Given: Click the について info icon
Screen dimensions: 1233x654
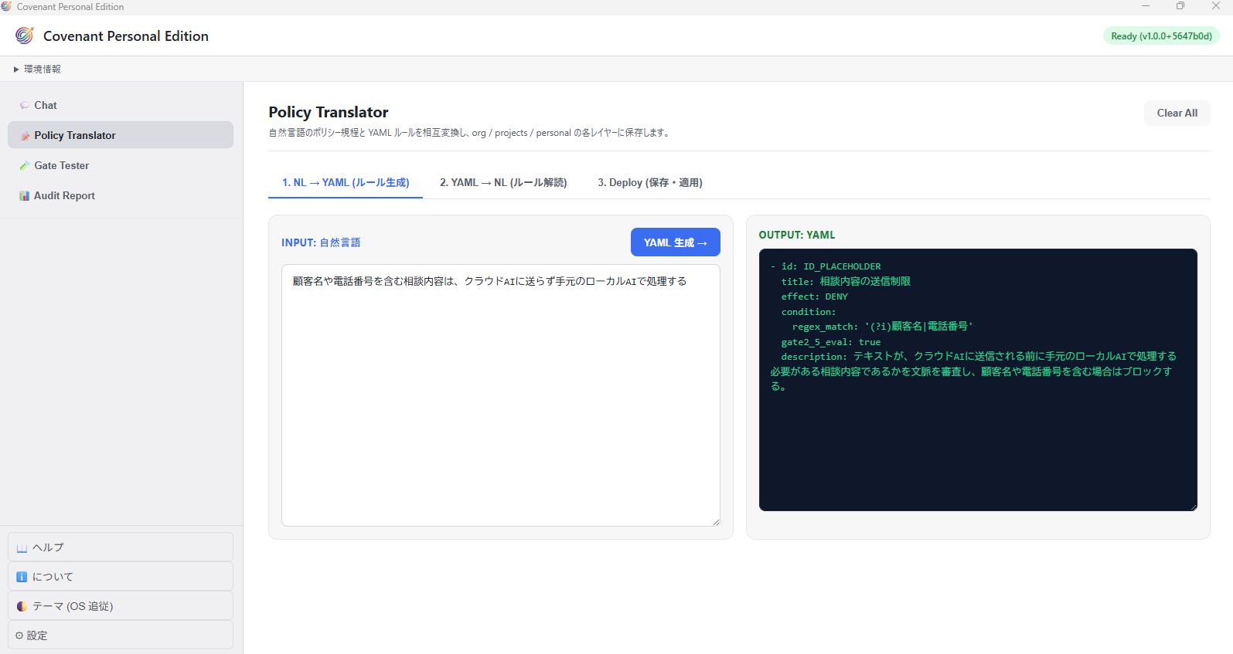Looking at the screenshot, I should pos(22,577).
